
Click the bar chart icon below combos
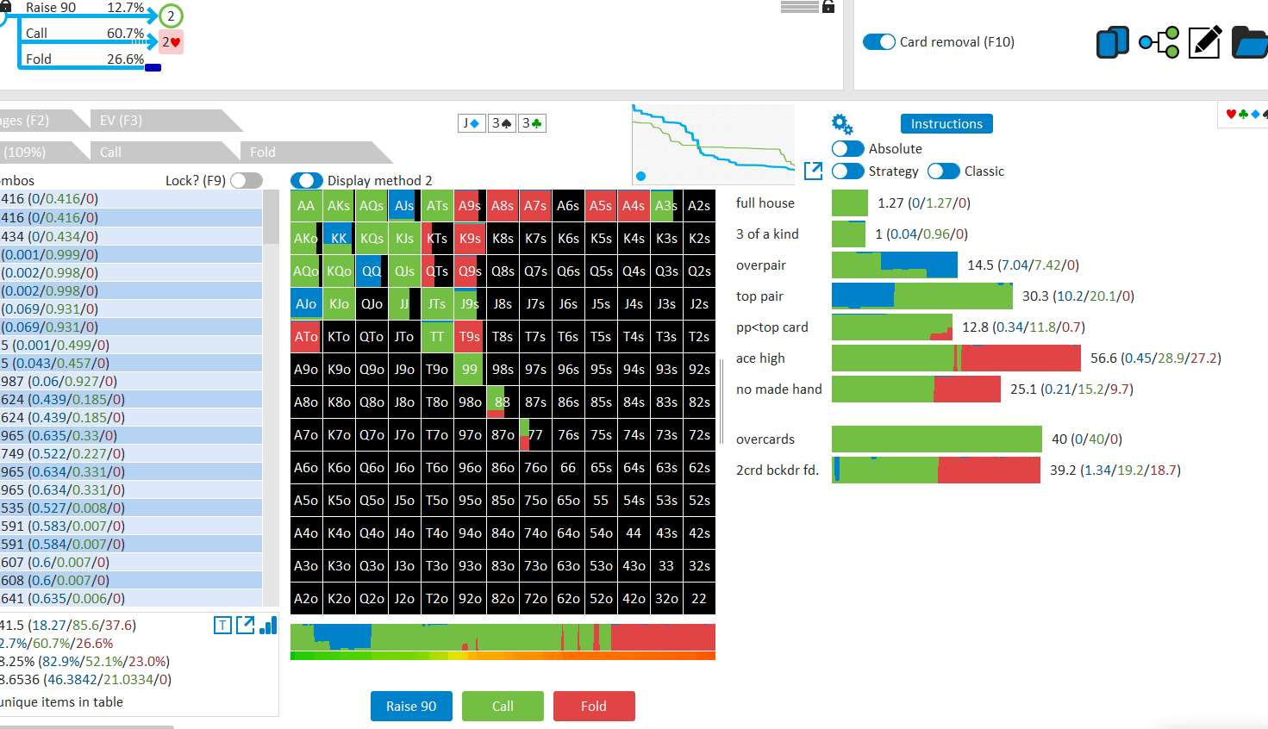coord(268,625)
